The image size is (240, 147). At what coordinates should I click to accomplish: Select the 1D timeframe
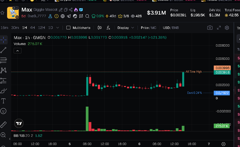tap(50, 28)
